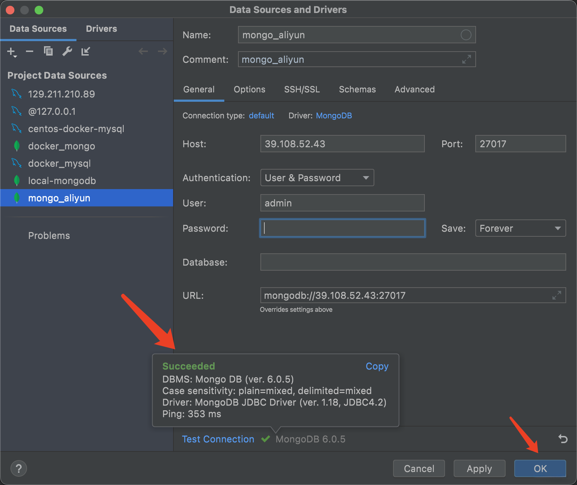577x485 pixels.
Task: Open the Save password dropdown
Action: tap(520, 228)
